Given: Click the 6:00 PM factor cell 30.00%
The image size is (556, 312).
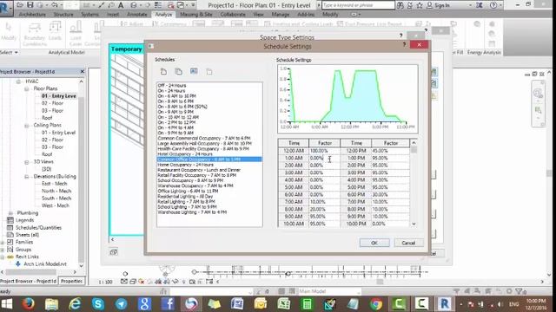Looking at the screenshot, I should pyautogui.click(x=390, y=194).
